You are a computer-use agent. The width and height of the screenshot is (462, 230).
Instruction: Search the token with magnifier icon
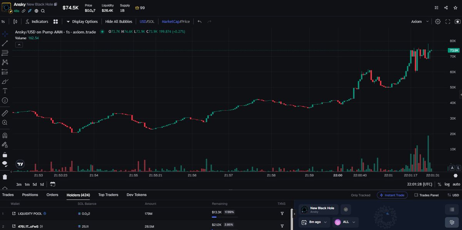43,11
